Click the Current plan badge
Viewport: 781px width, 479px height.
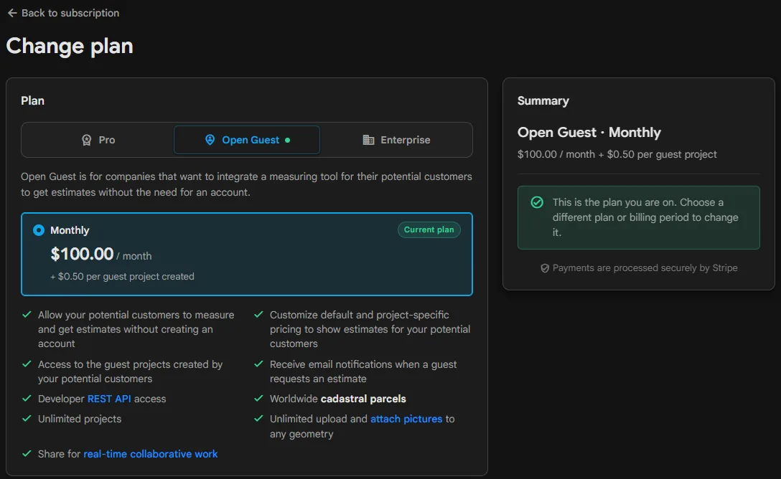tap(429, 229)
